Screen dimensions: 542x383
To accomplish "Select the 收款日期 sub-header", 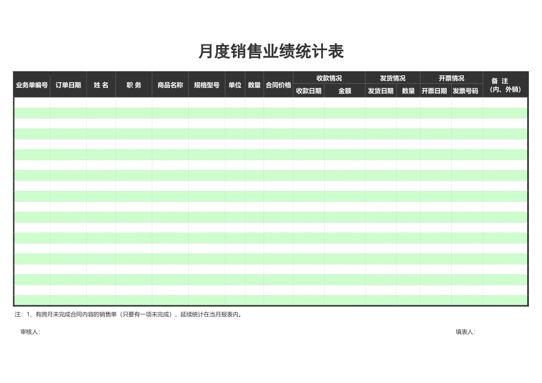I will 309,91.
